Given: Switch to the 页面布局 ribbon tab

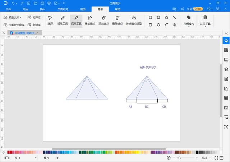Looking at the screenshot, I should coord(63,9).
